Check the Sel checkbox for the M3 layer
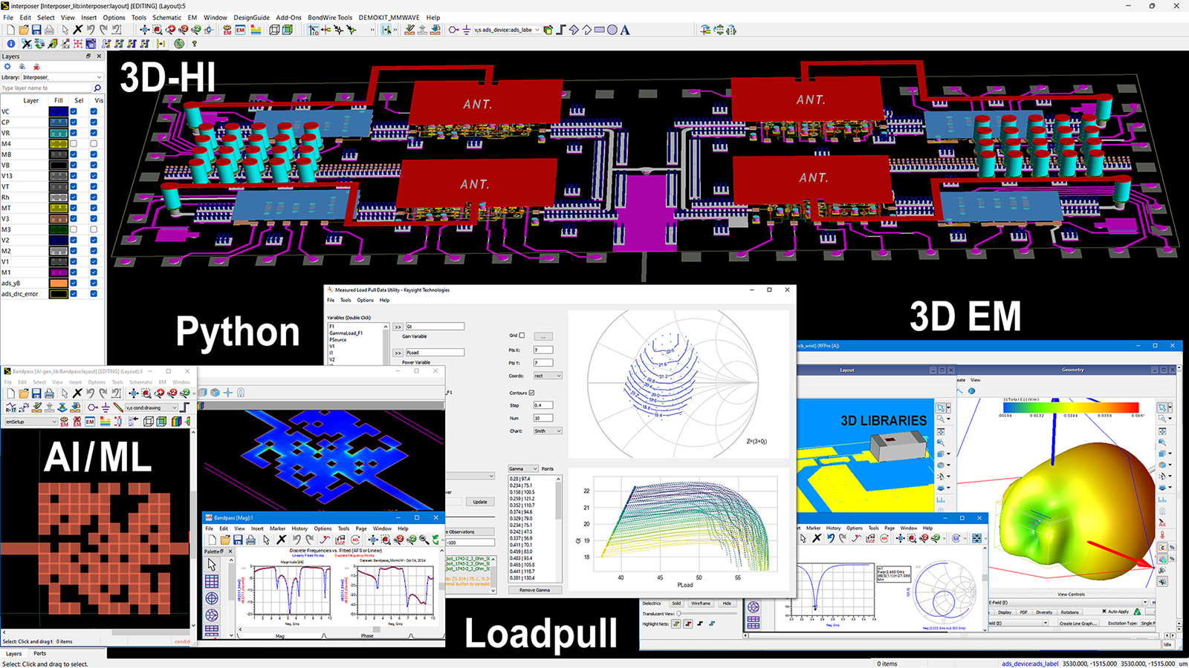This screenshot has height=668, width=1189. coord(74,229)
